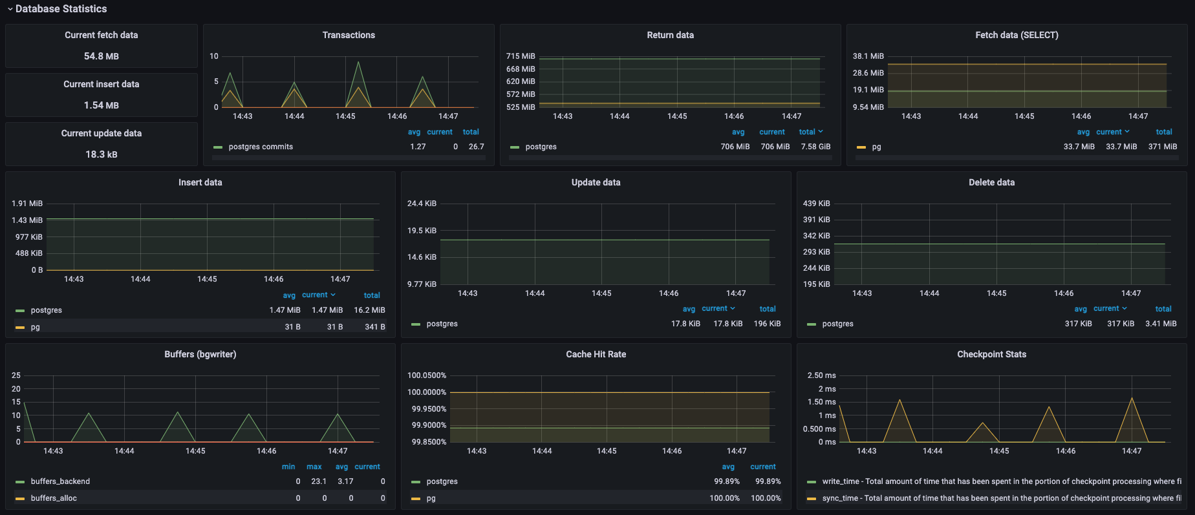This screenshot has width=1195, height=515.
Task: Sort Delete data legend by avg
Action: click(1081, 309)
